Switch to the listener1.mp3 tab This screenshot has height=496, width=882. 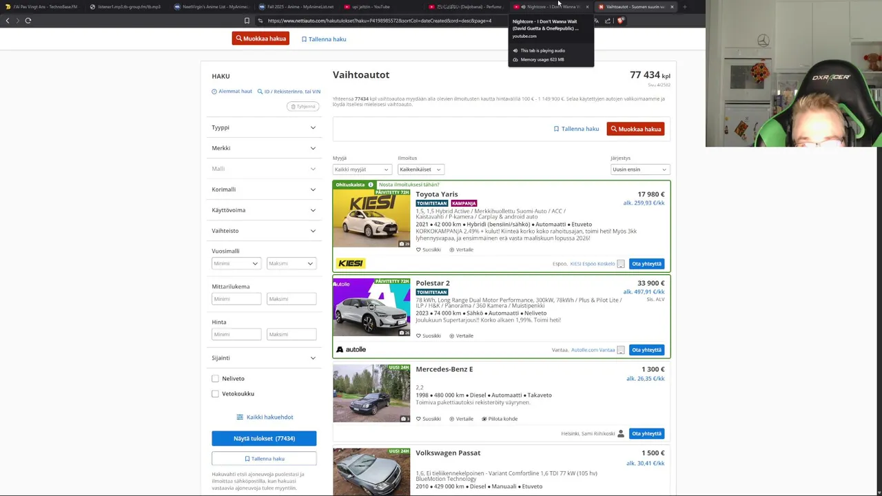coord(127,7)
